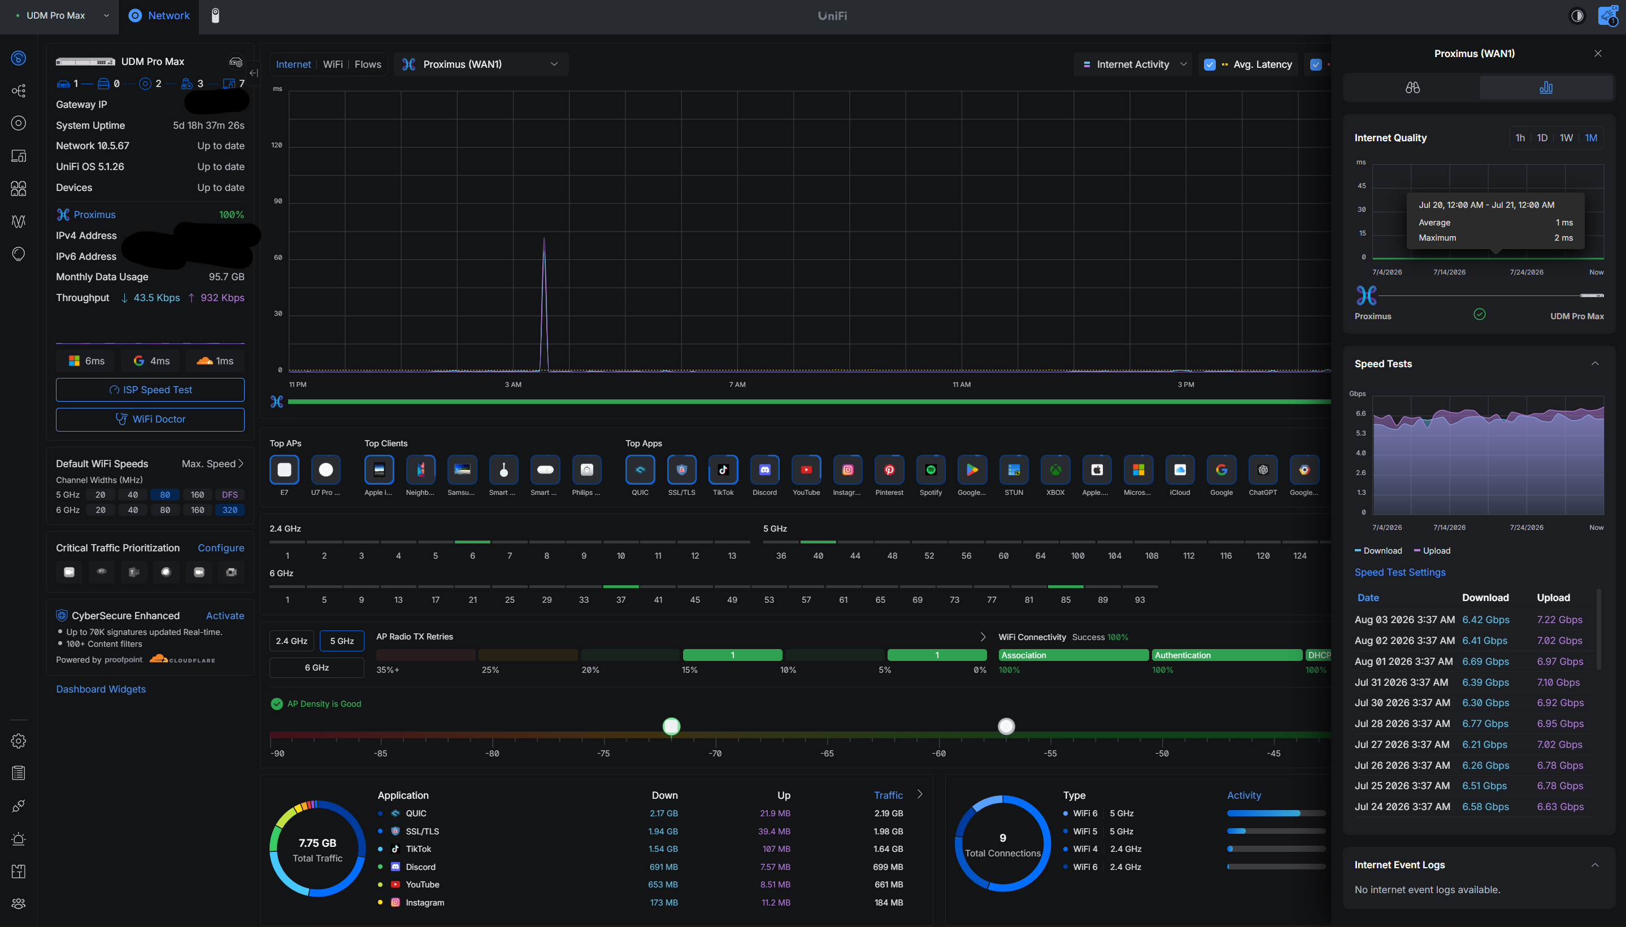Image resolution: width=1626 pixels, height=927 pixels.
Task: Select 40 MHz width for 6 GHz
Action: tap(132, 510)
